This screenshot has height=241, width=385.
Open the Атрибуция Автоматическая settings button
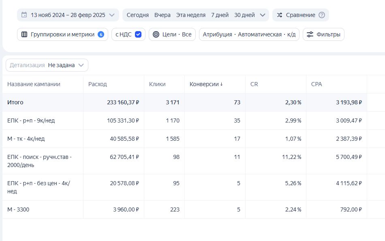(249, 34)
